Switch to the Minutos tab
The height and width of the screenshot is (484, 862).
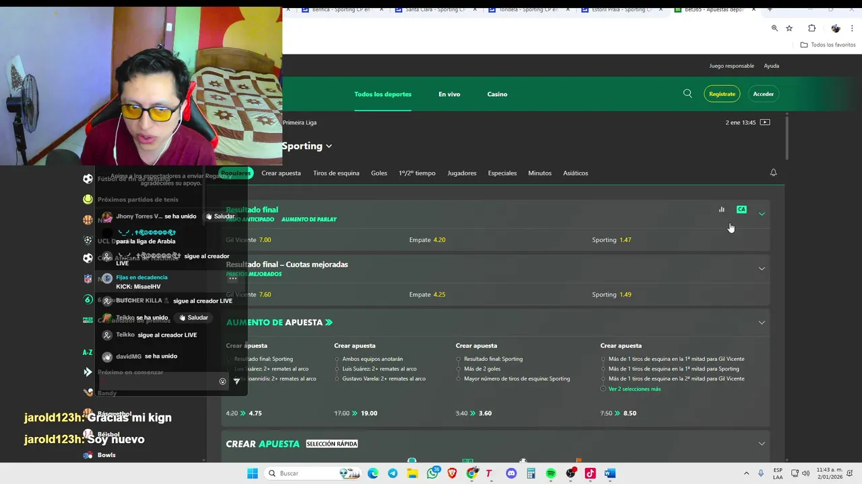point(539,173)
